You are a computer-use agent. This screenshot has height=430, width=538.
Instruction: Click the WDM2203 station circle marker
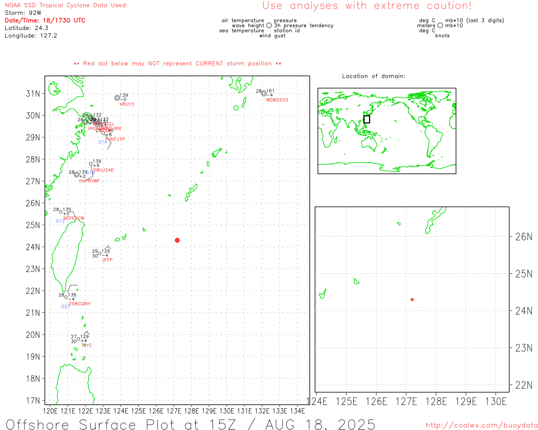tap(264, 93)
